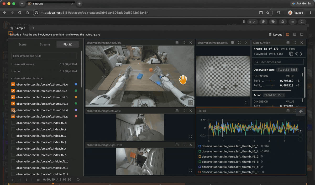Uncheck observation.tactile_force.left_thumb_f6_2
The width and height of the screenshot is (315, 185).
point(13,97)
